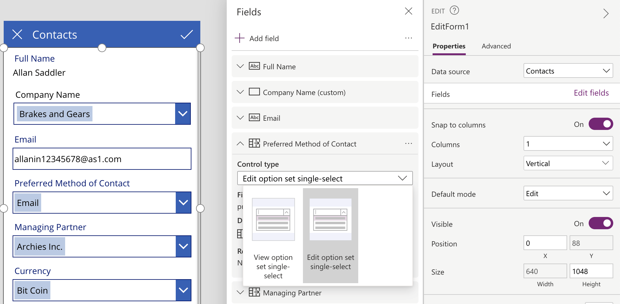Collapse the Preferred Method of Contact field
The image size is (620, 304).
coord(240,144)
